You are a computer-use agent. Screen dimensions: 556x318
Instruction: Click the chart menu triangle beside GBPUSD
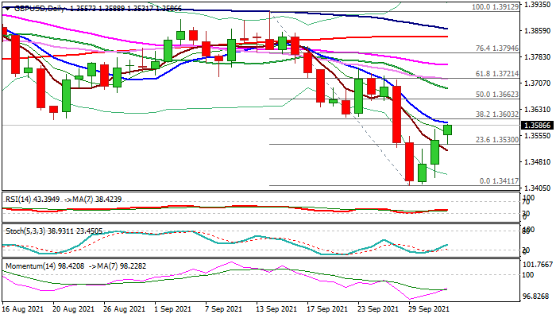6,7
